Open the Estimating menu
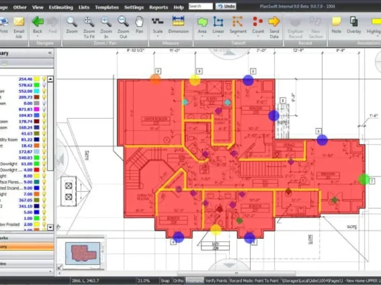 (61, 7)
